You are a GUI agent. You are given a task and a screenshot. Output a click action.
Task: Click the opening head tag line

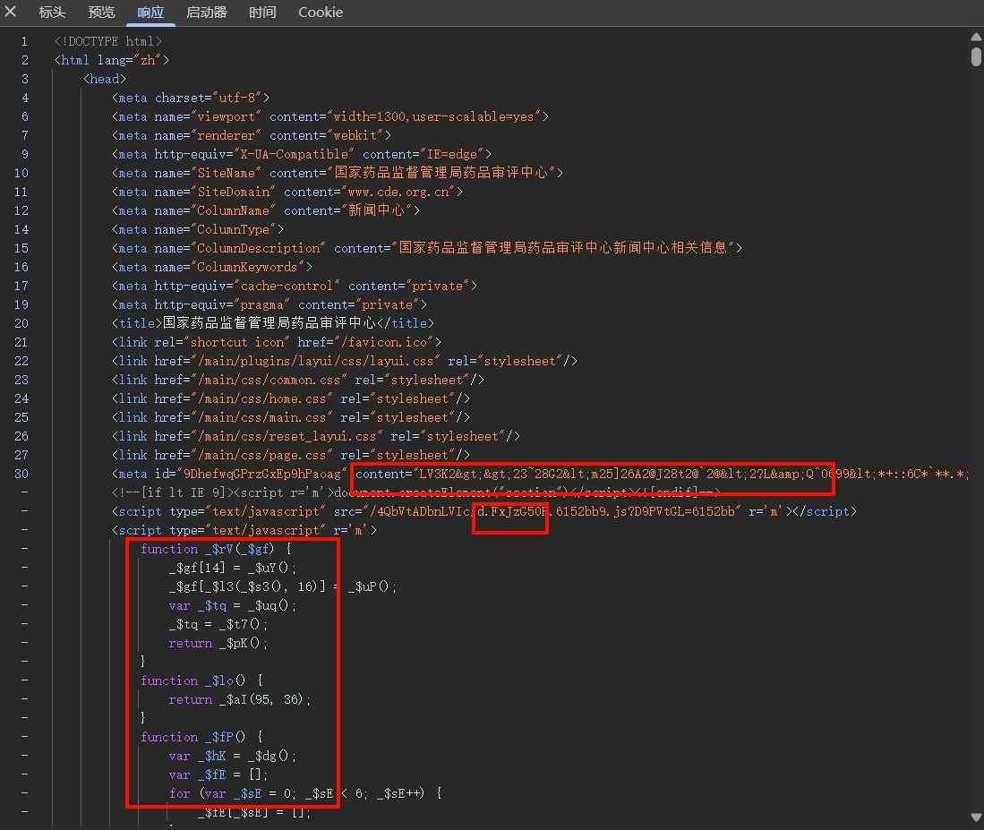pyautogui.click(x=105, y=79)
